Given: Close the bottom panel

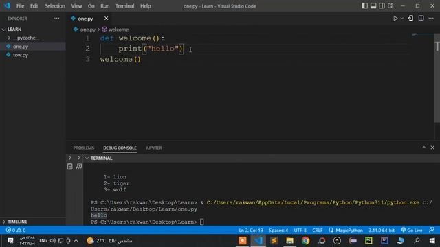Looking at the screenshot, I should coord(432,148).
